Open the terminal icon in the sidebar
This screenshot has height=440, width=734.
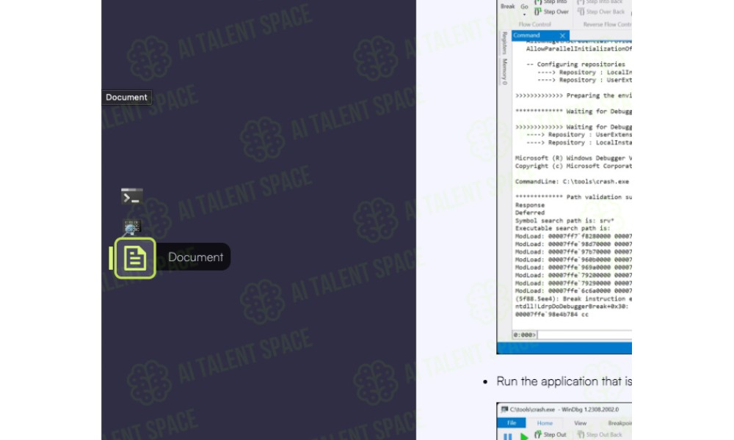pyautogui.click(x=132, y=197)
